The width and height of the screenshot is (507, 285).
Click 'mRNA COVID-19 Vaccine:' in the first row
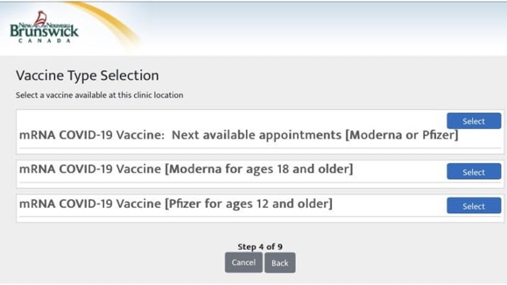coord(92,135)
